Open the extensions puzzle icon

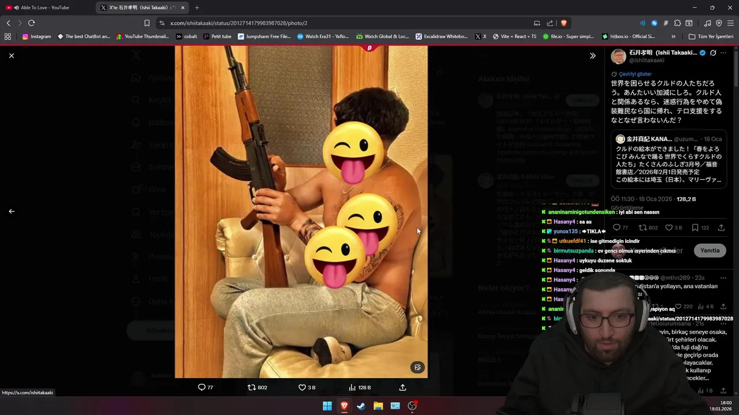677,23
